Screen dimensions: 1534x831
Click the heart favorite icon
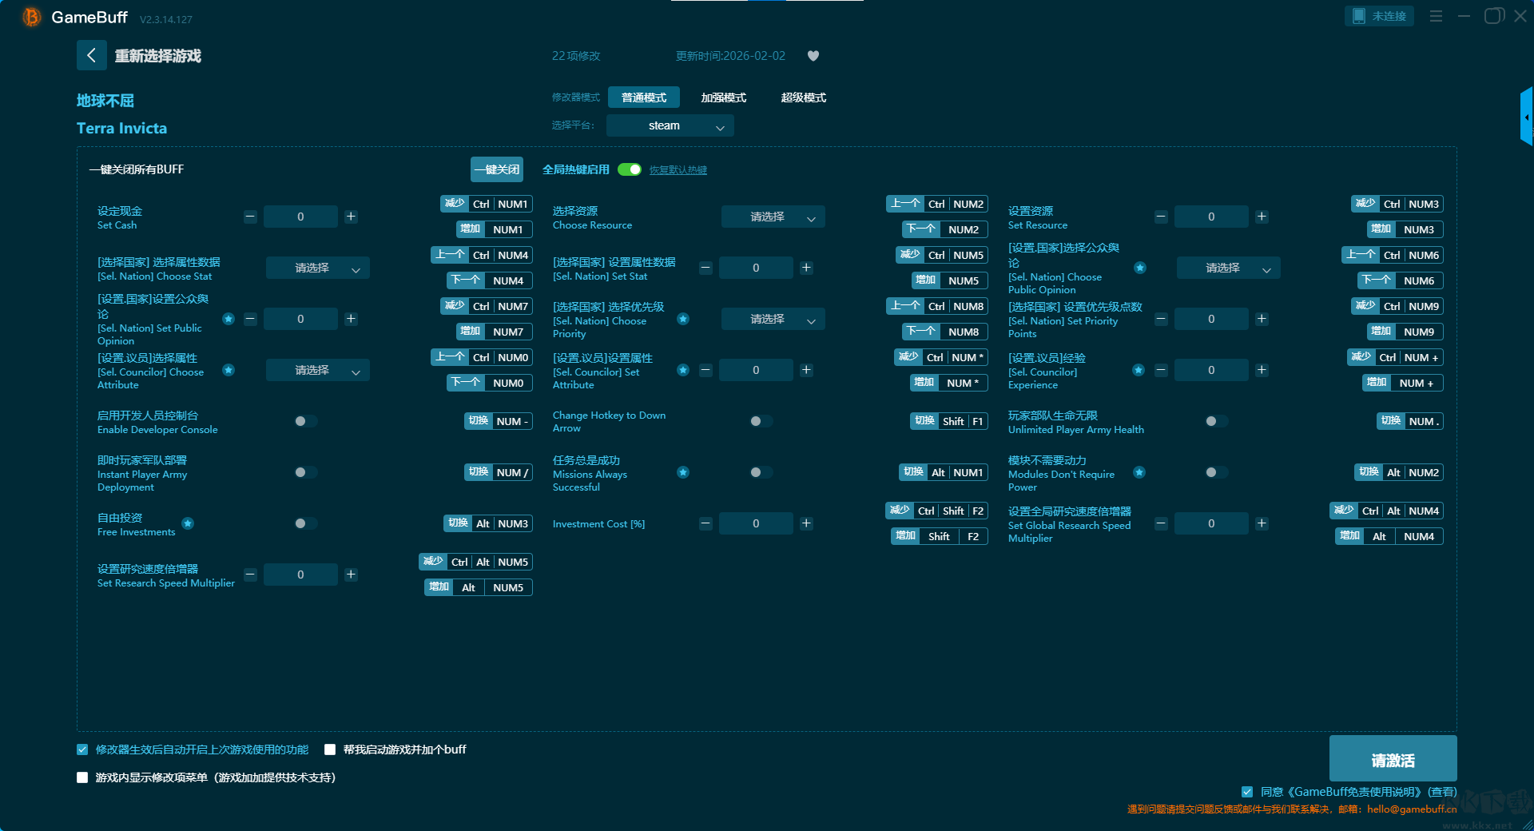813,56
